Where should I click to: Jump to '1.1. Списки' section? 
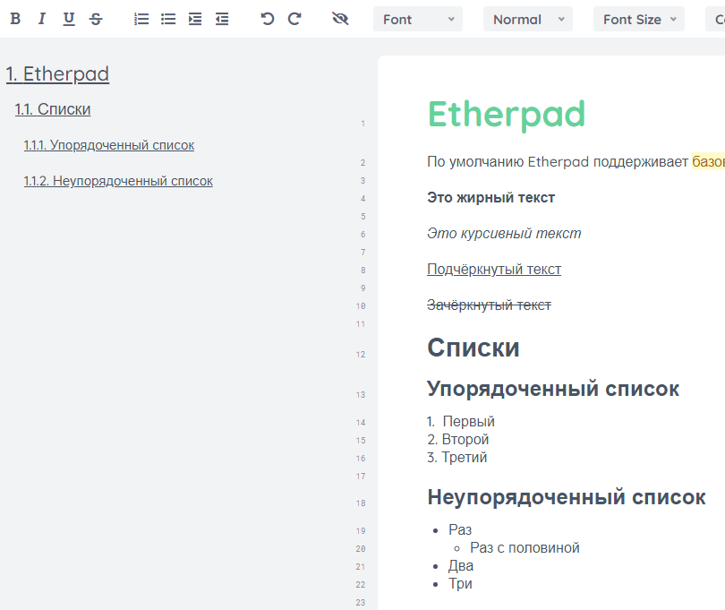[x=53, y=109]
